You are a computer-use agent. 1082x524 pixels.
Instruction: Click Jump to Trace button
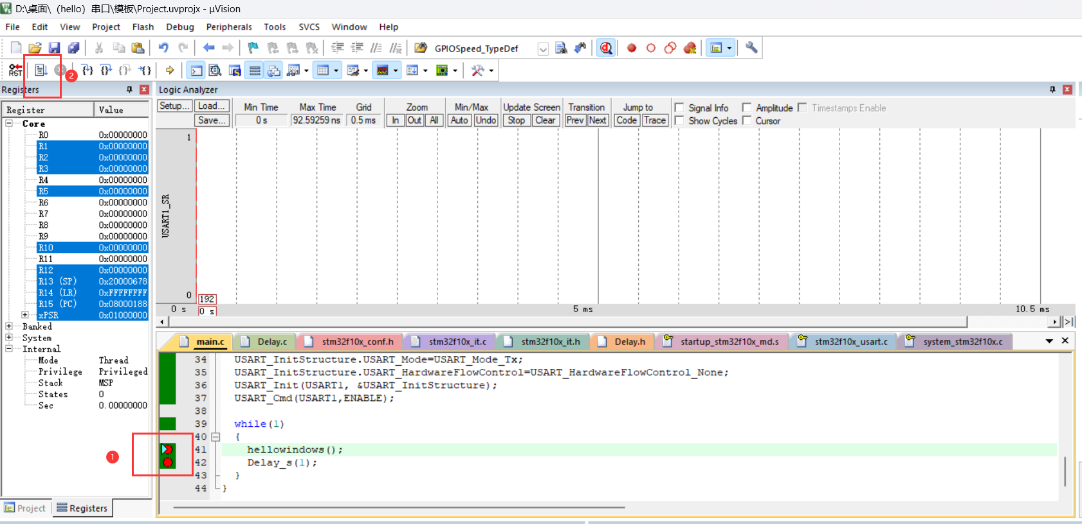655,120
